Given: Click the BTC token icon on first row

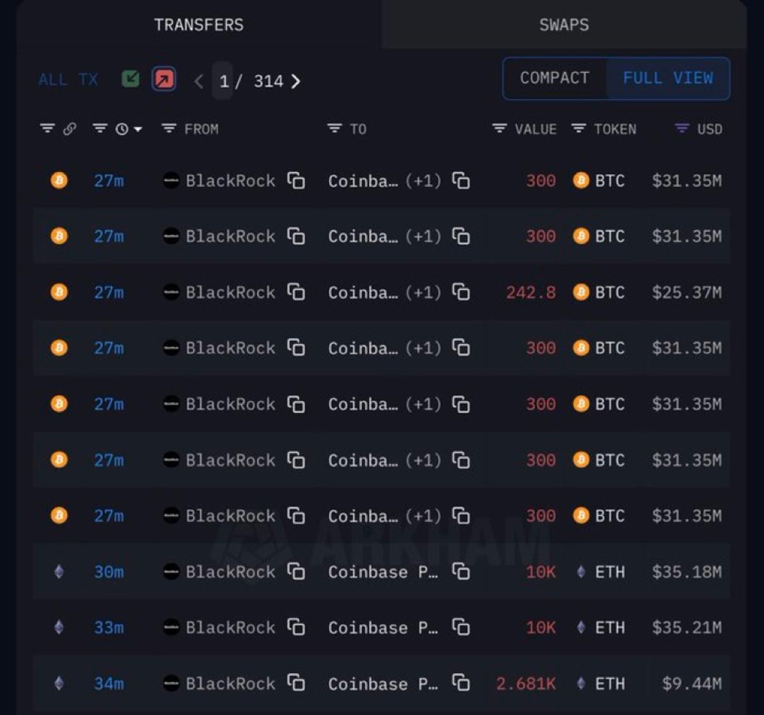Looking at the screenshot, I should 580,181.
